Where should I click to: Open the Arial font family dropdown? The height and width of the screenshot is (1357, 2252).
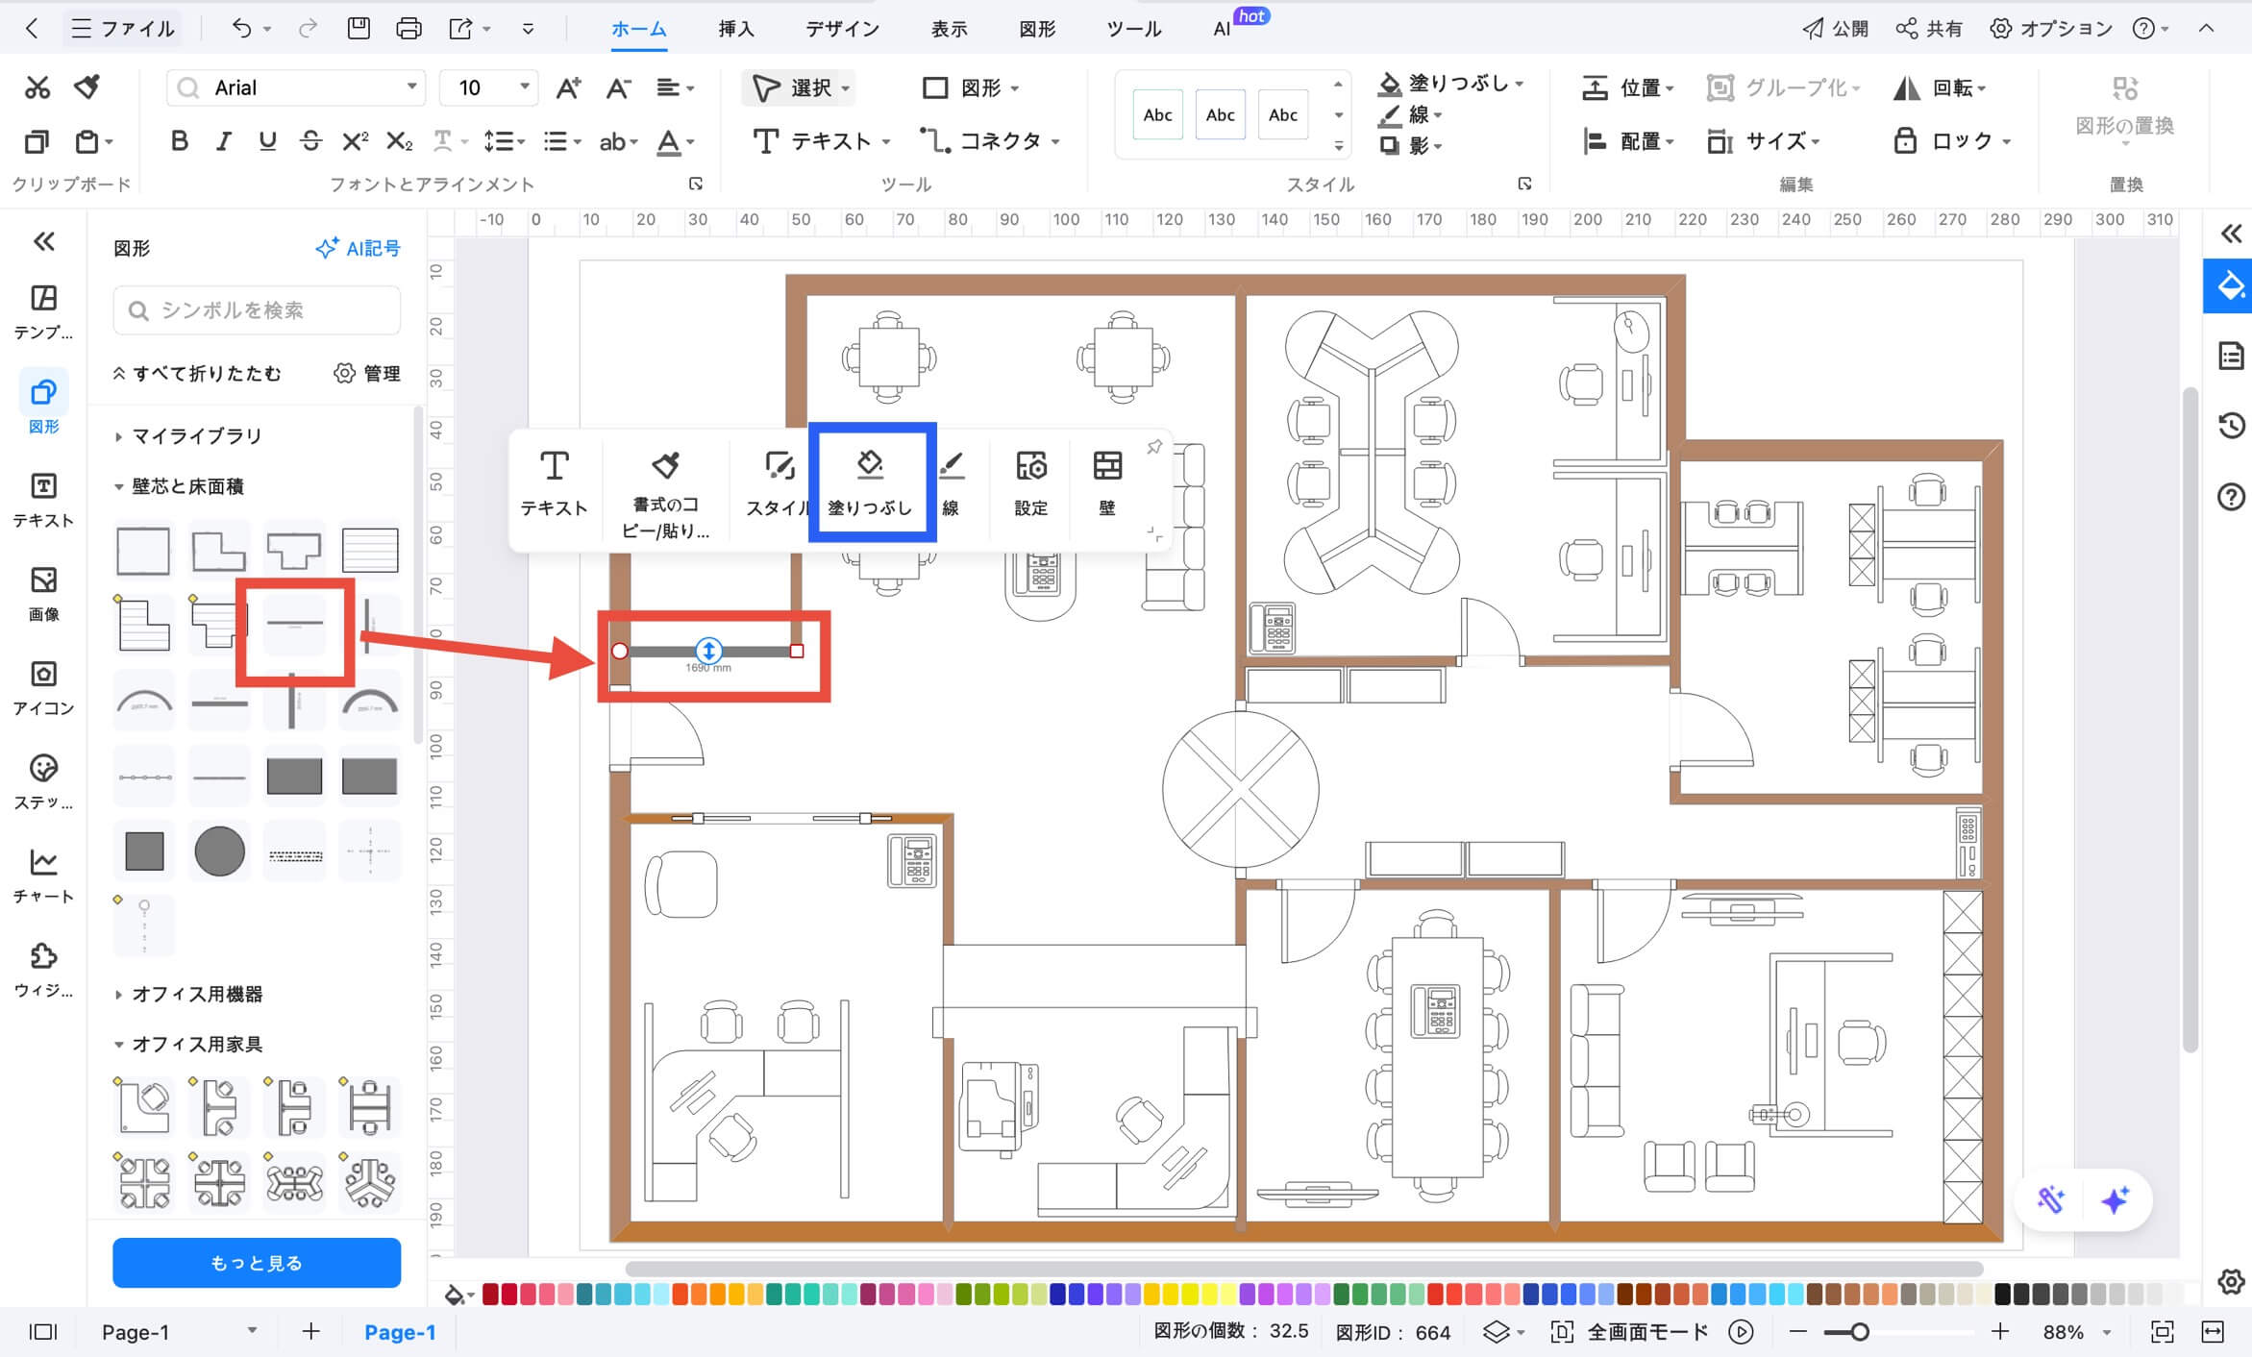(x=411, y=87)
